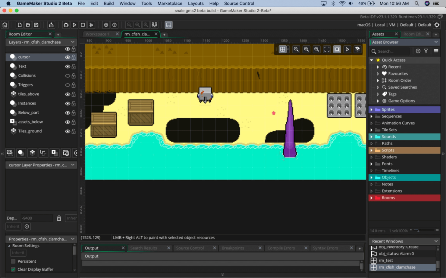This screenshot has width=446, height=278.
Task: Open the Layers - rm_cfish_clamchase dropdown
Action: click(x=72, y=42)
